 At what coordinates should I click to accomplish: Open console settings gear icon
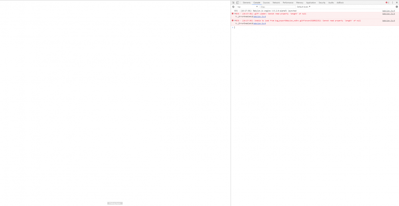pos(397,7)
